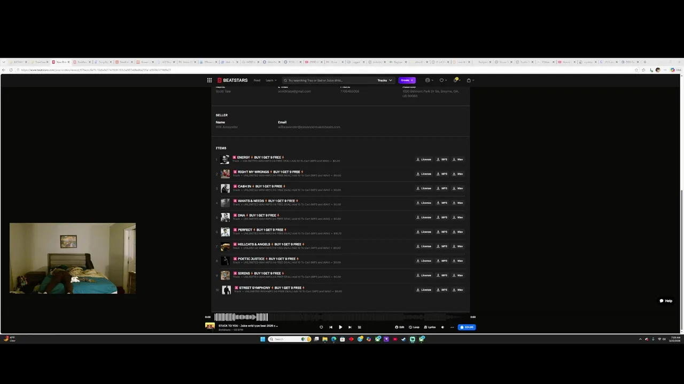The width and height of the screenshot is (684, 384).
Task: Download MP3 for POETIC JUSTICE
Action: (x=442, y=261)
